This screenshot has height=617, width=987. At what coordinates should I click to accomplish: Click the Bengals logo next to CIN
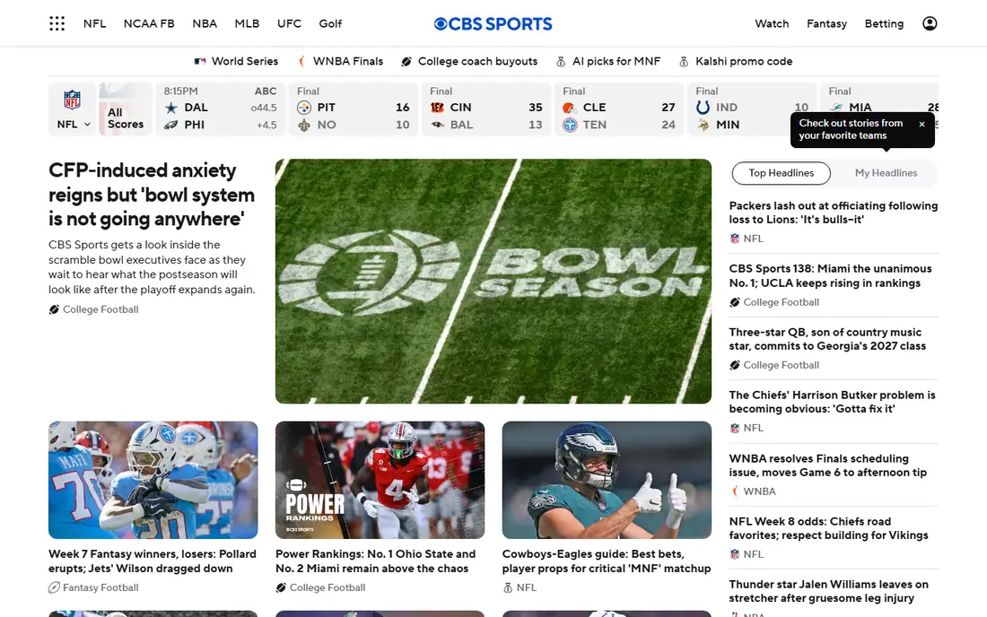coord(437,108)
